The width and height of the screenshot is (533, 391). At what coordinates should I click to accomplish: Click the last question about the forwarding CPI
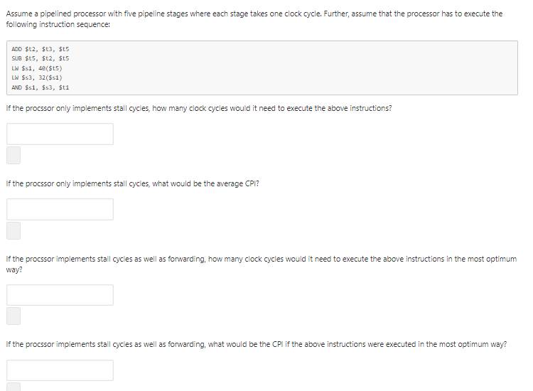tap(257, 344)
